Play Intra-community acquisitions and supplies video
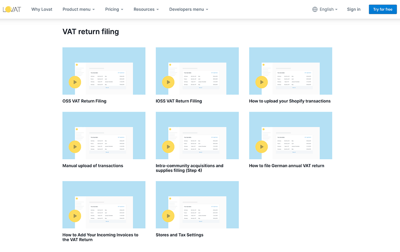 point(168,147)
